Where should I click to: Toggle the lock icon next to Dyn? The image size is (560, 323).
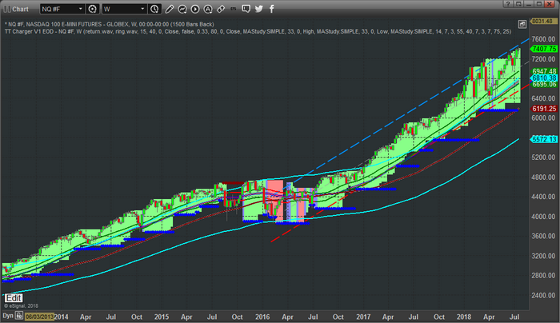point(21,317)
